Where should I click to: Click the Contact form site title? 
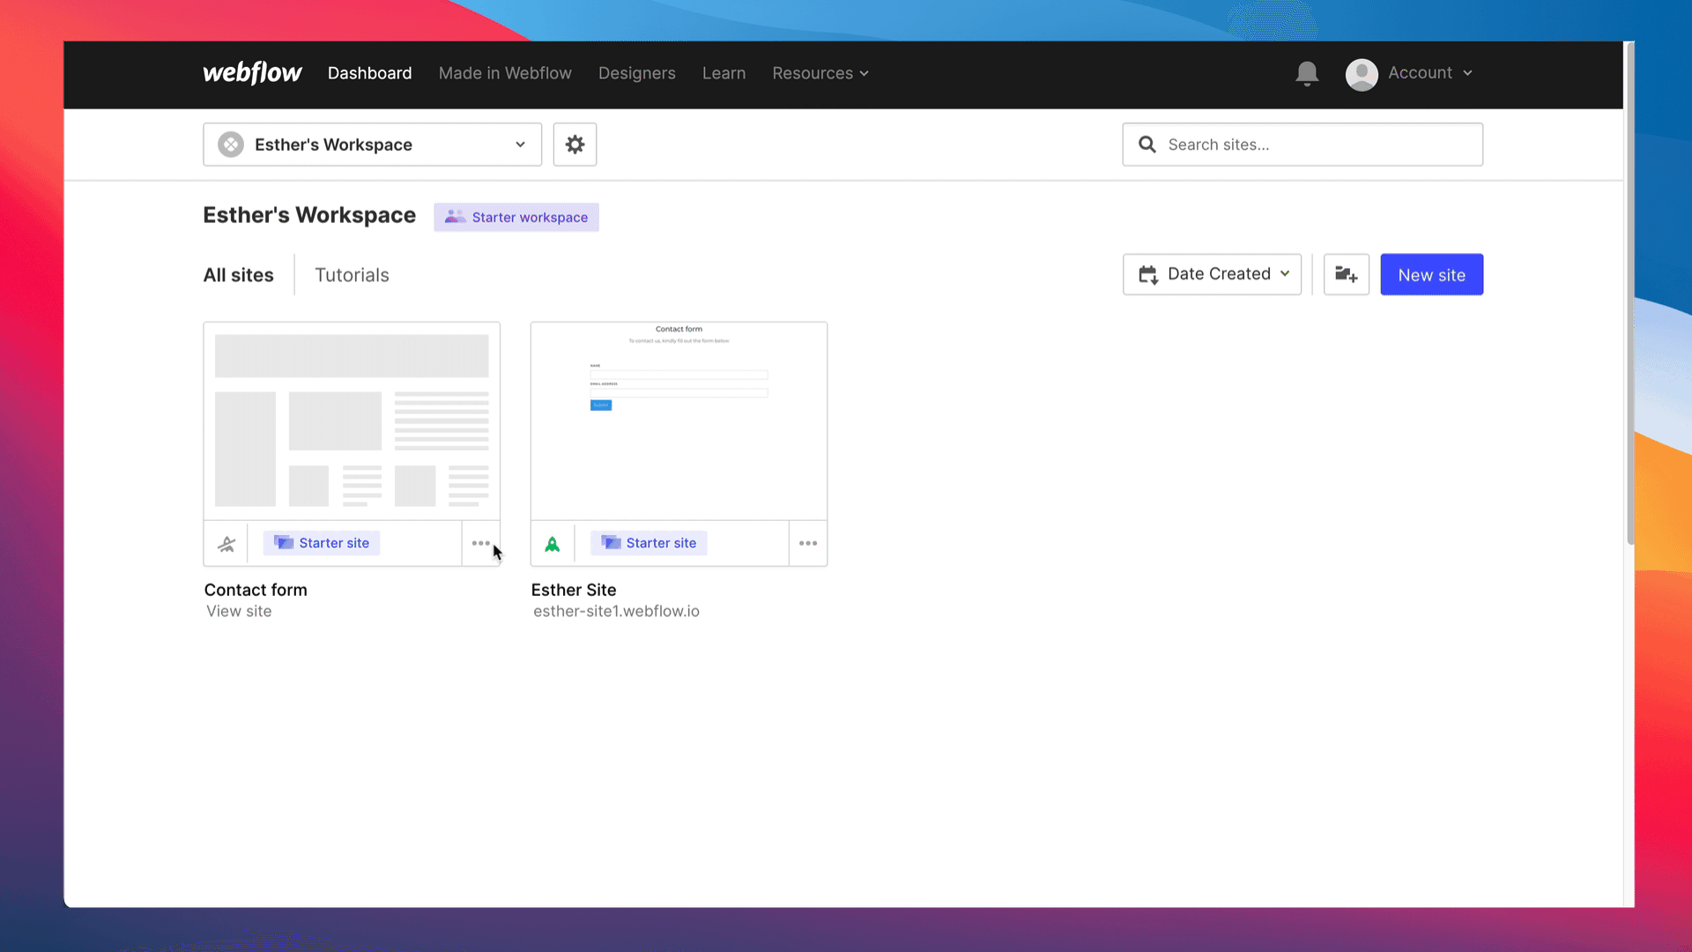click(256, 590)
